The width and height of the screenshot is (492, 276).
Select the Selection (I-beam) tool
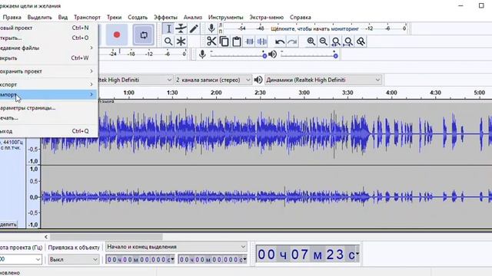click(x=168, y=29)
